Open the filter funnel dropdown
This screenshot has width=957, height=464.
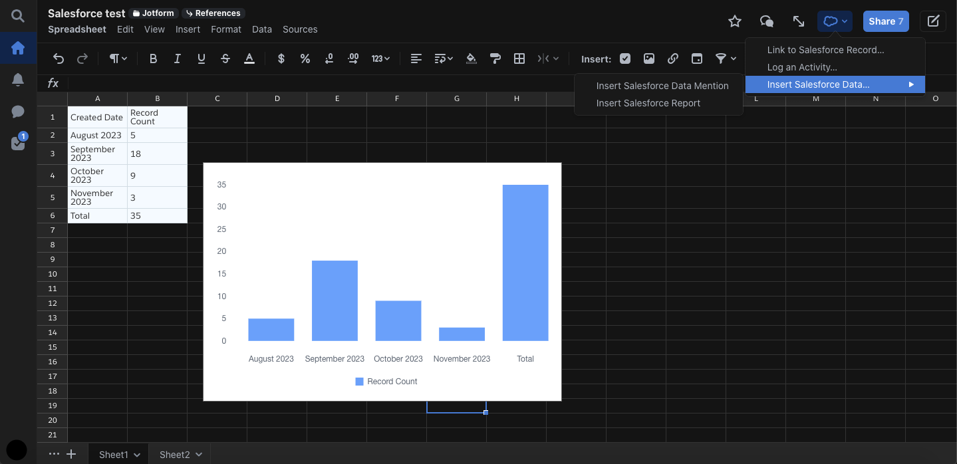tap(725, 58)
